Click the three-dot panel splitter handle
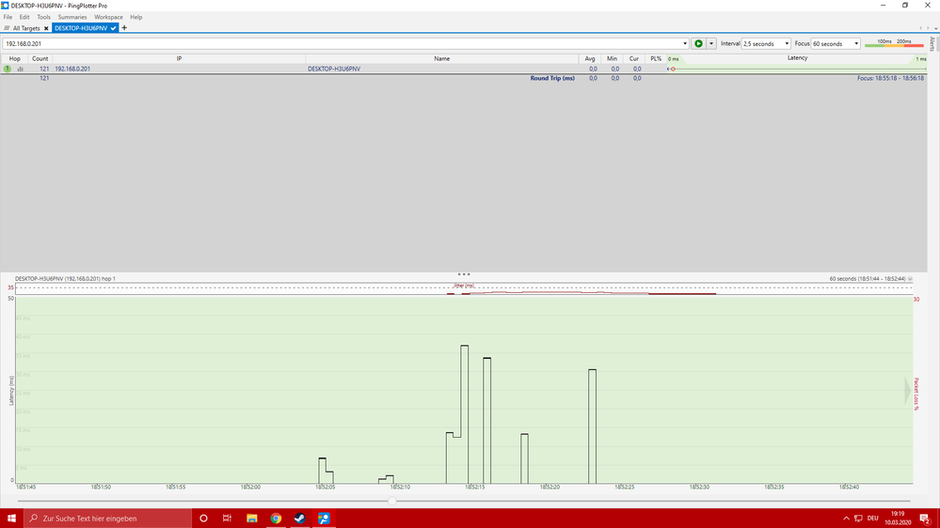The width and height of the screenshot is (940, 528). coord(464,274)
